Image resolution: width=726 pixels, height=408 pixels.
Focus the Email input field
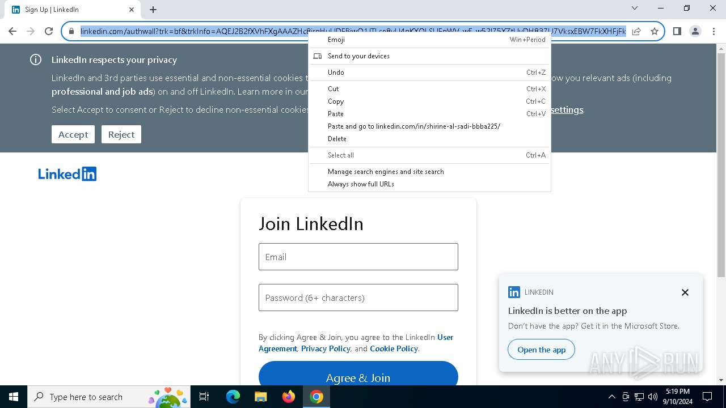358,257
